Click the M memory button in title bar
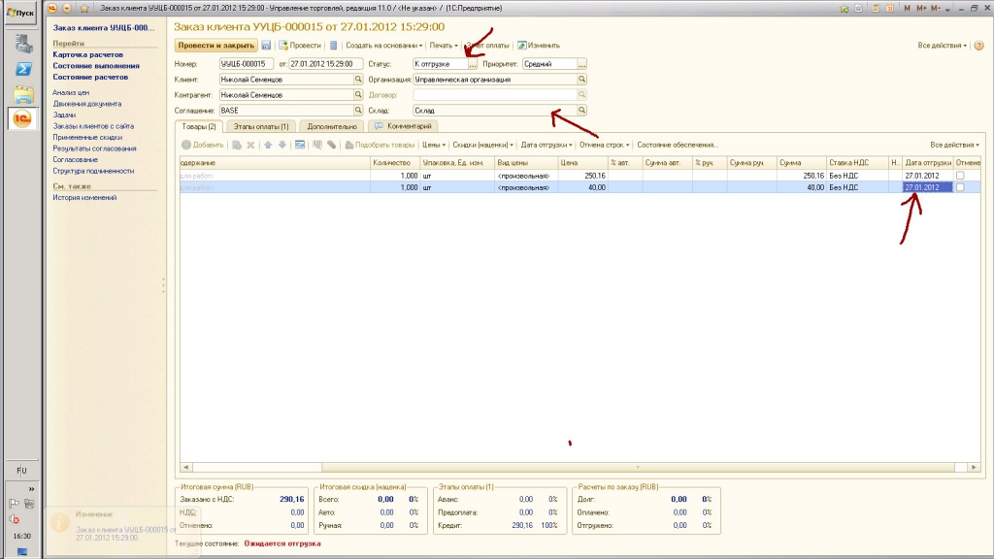The image size is (994, 559). pos(908,8)
